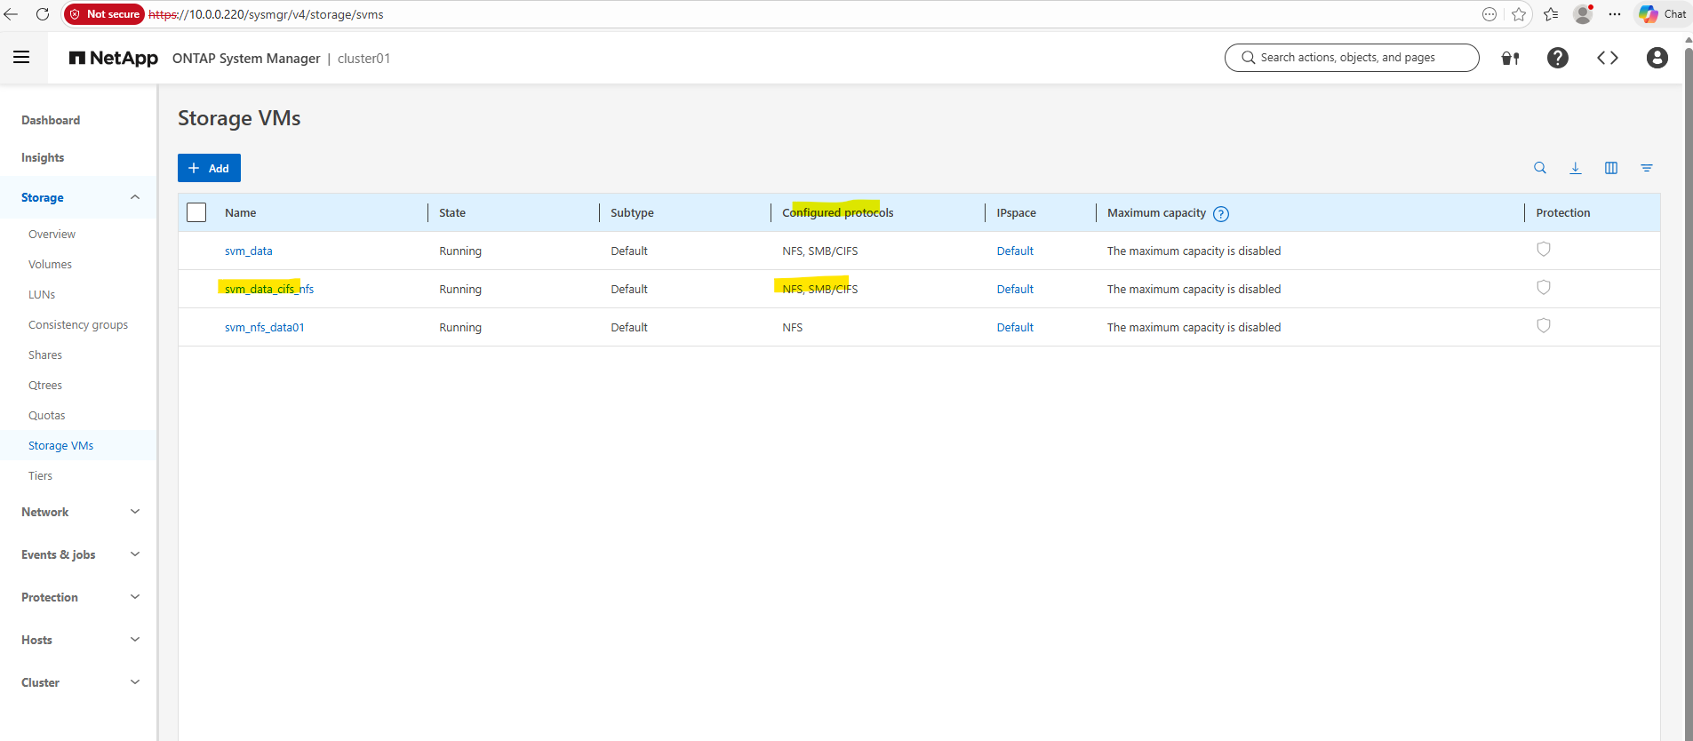The height and width of the screenshot is (741, 1693).
Task: Click protection shield for svm_data row
Action: [x=1544, y=250]
